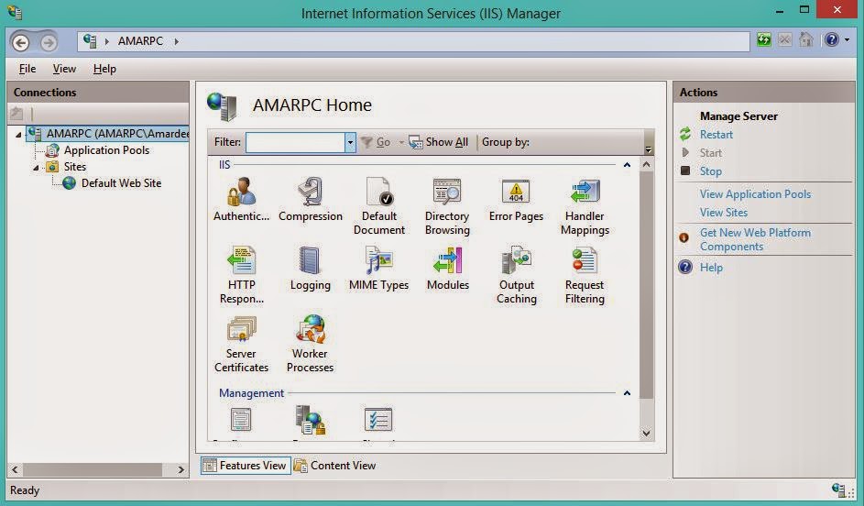Click the features list scroll down arrow
This screenshot has height=506, width=864.
(x=646, y=434)
